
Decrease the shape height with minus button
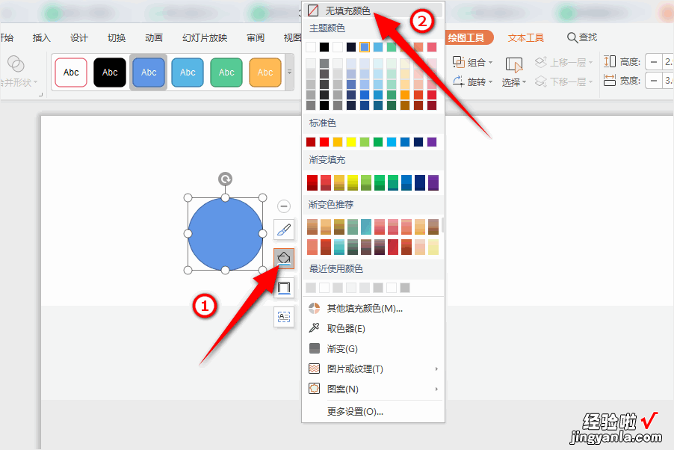click(653, 62)
